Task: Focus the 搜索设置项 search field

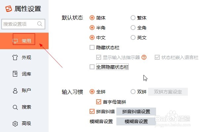Action: click(19, 24)
